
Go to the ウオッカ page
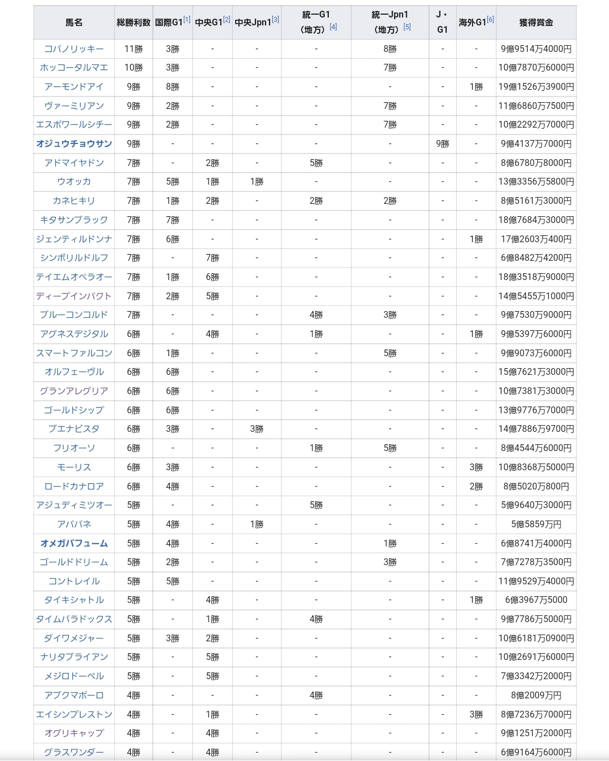(74, 182)
